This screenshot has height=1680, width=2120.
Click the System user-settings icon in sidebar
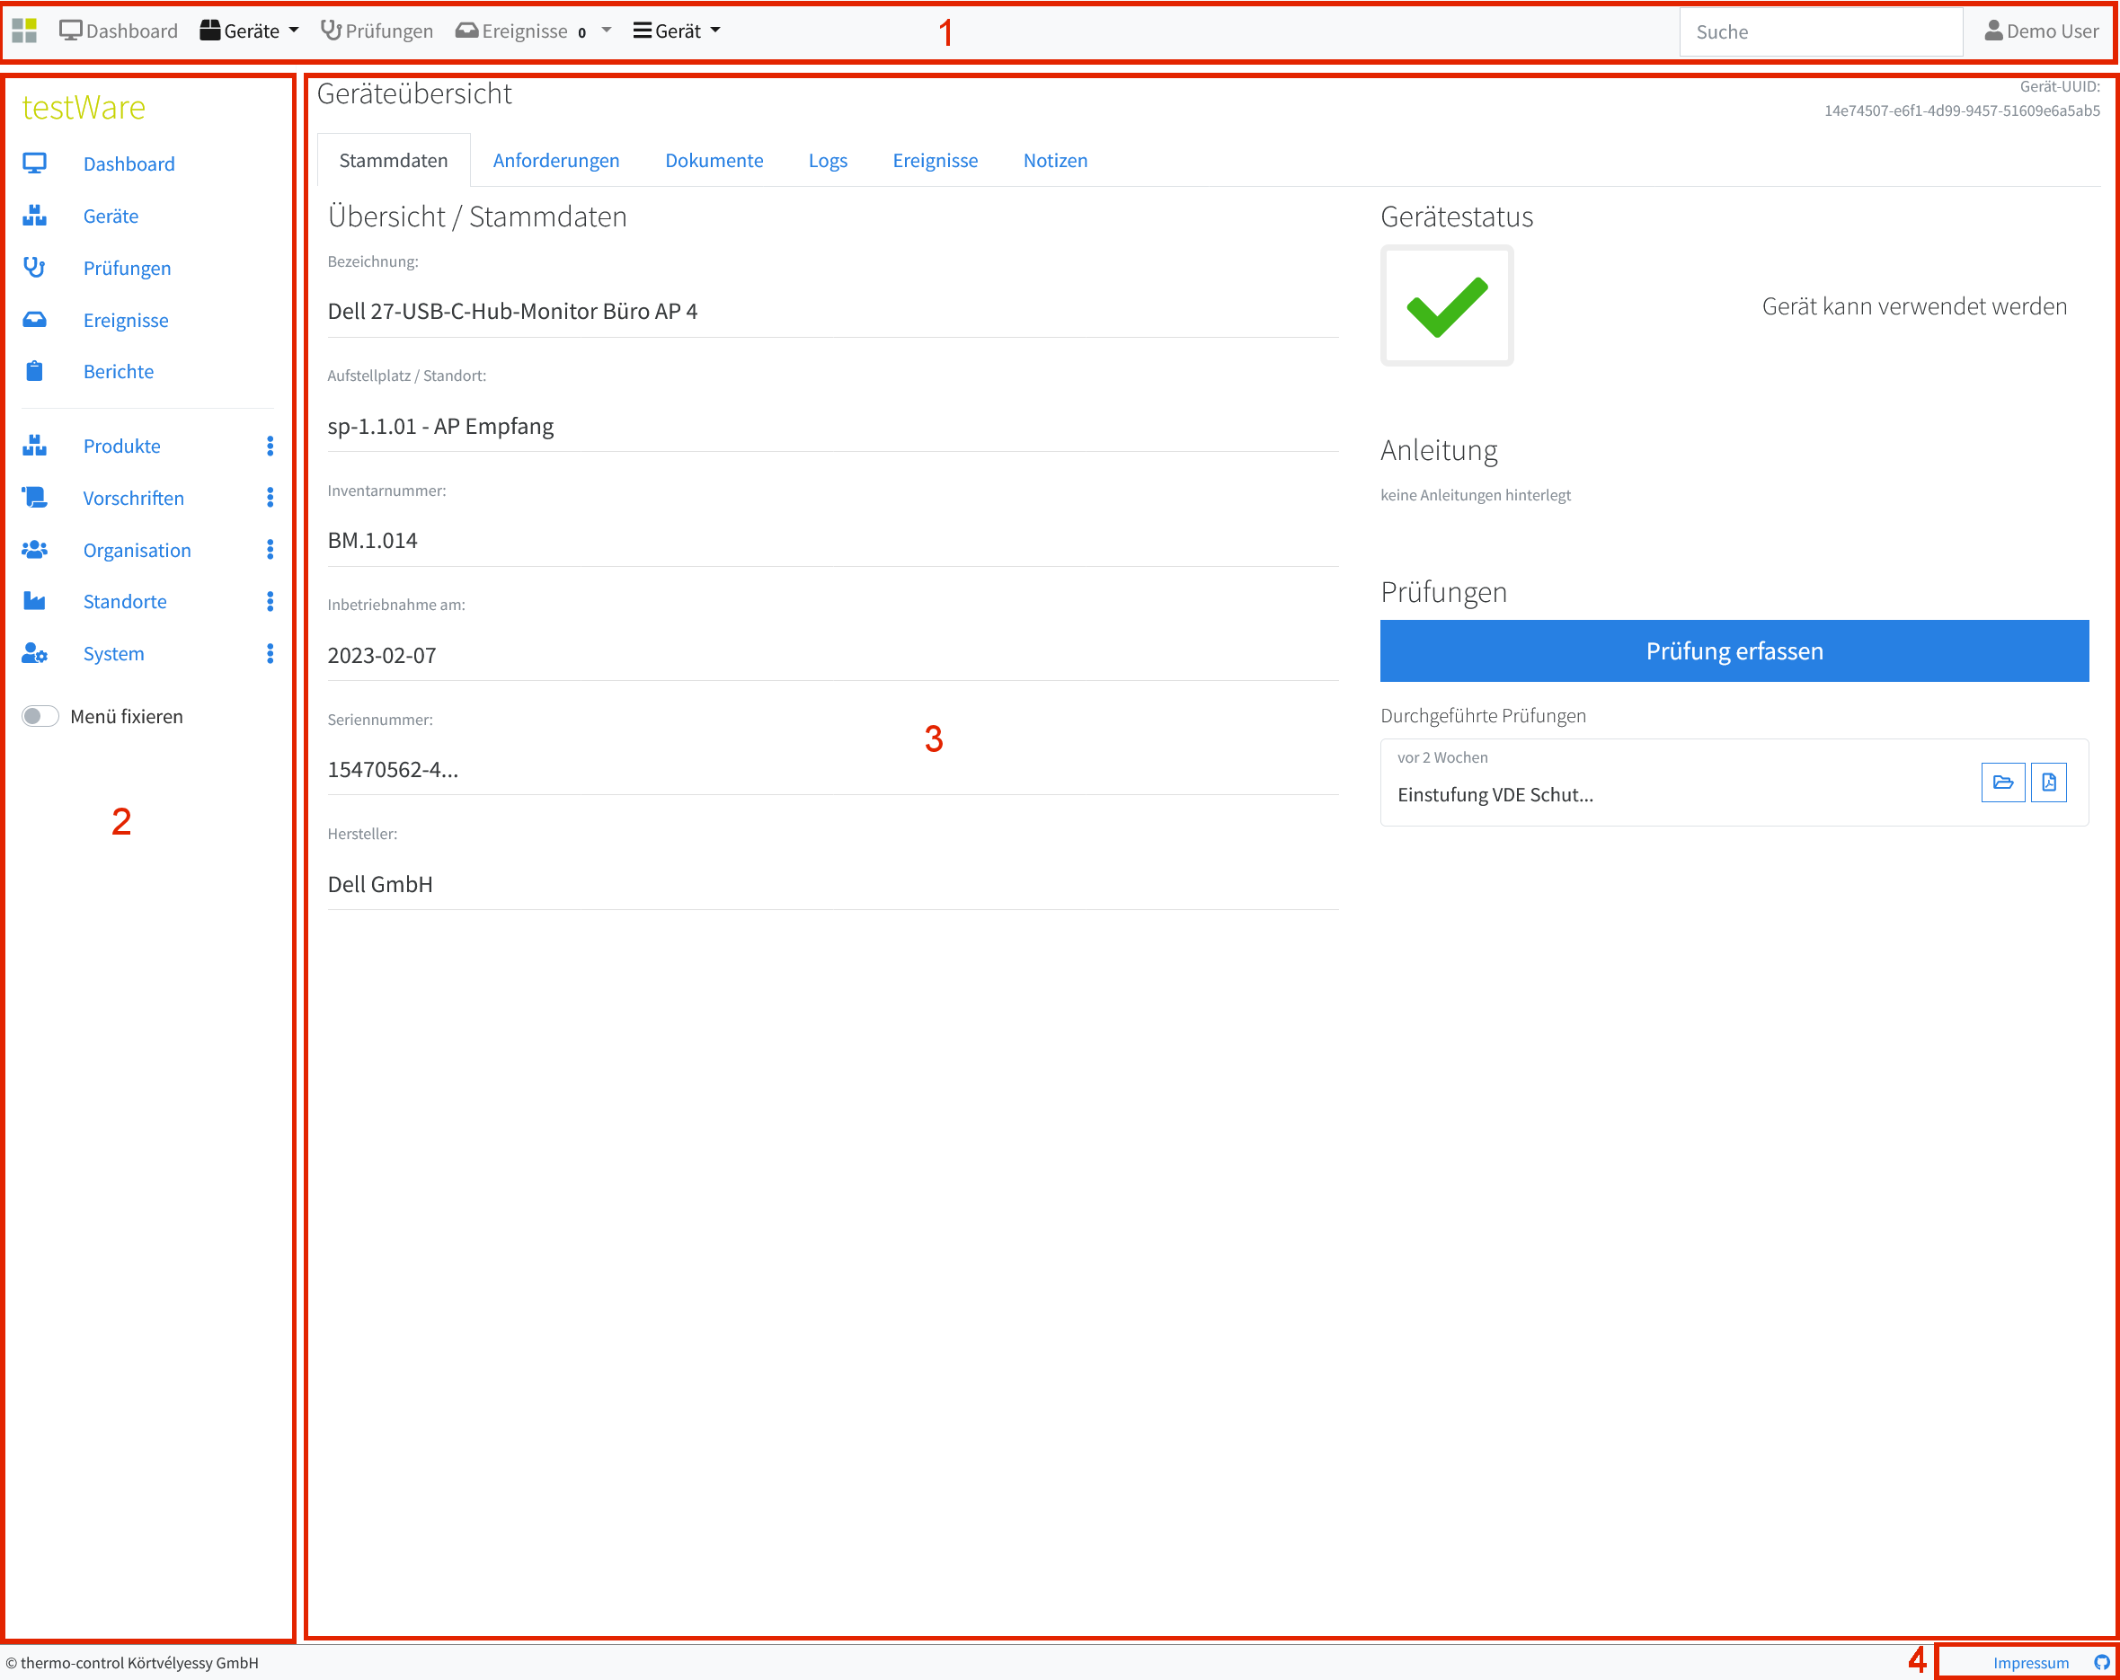35,653
